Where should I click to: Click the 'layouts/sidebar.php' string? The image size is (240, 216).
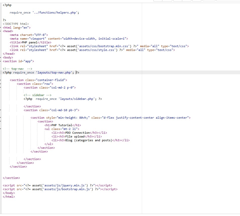pos(77,99)
